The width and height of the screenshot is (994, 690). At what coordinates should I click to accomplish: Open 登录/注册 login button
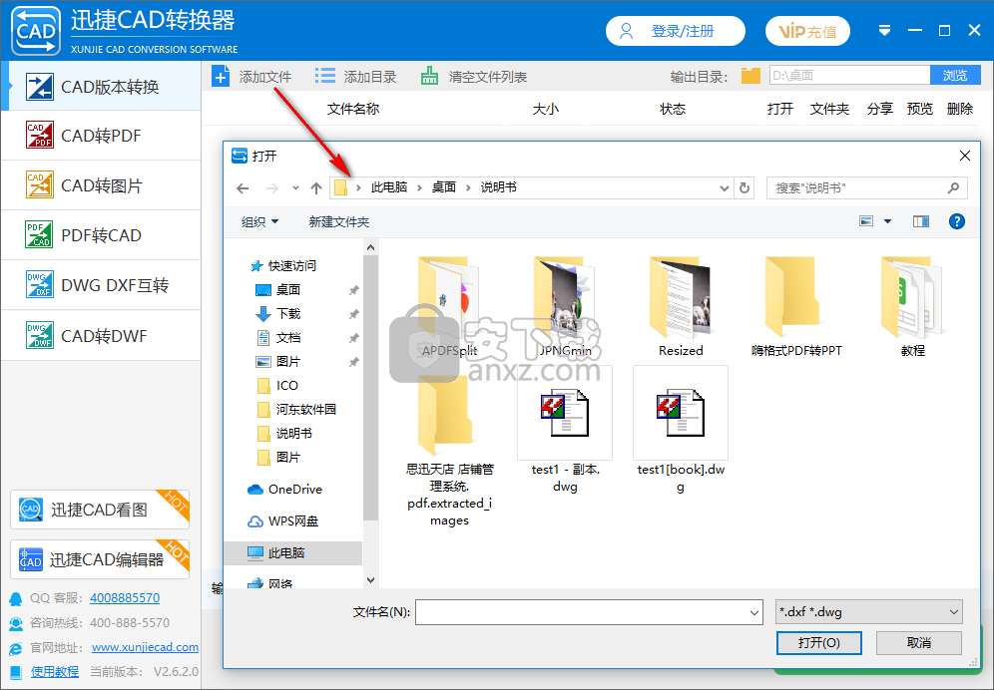coord(675,31)
